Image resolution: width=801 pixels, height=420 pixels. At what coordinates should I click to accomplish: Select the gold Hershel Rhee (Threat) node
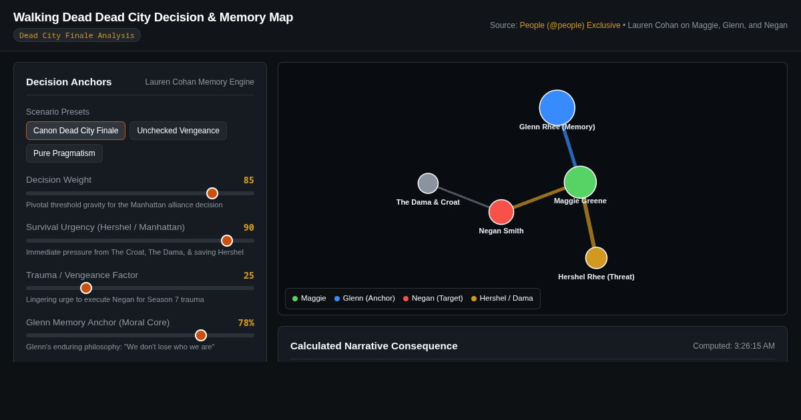pyautogui.click(x=596, y=258)
